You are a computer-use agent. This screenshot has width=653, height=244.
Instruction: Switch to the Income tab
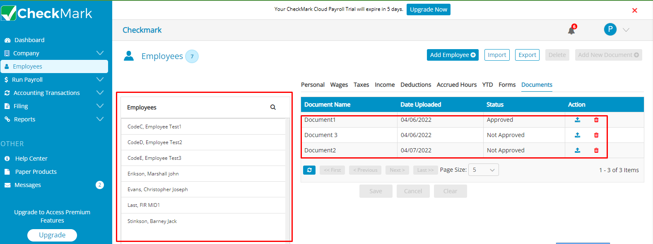[385, 85]
